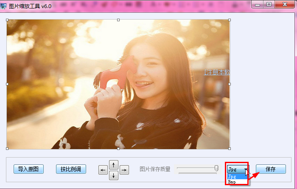The height and width of the screenshot is (189, 297).
Task: Click the left-middle resize handle of the image
Action: click(x=7, y=84)
